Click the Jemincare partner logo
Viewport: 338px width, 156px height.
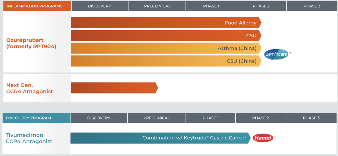click(x=276, y=54)
